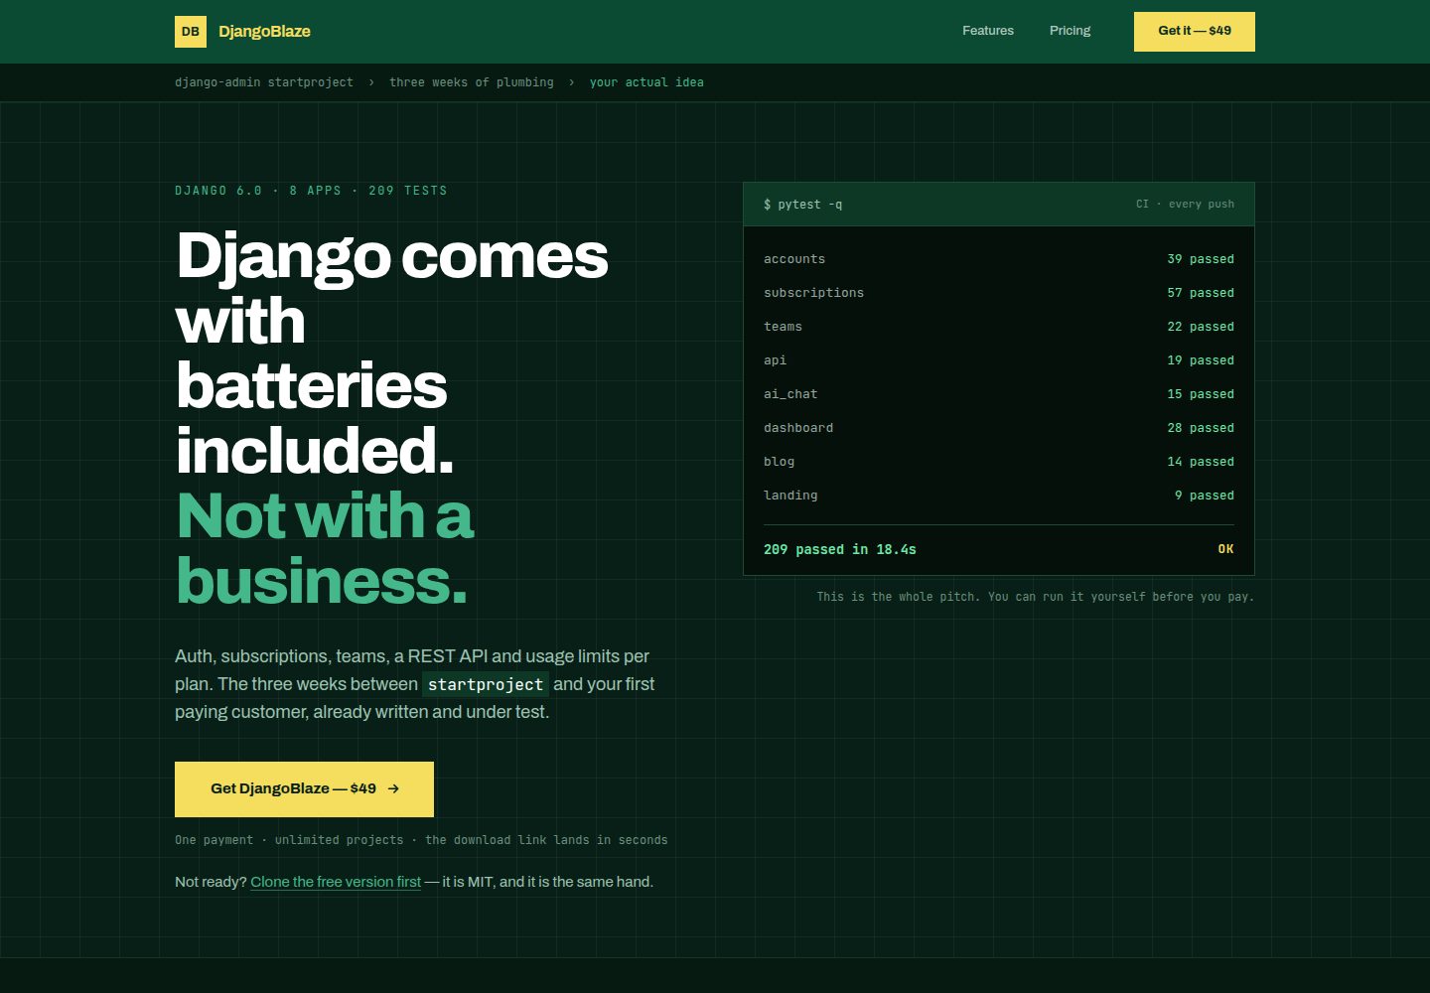Click the 'startproject' inline code chip
The height and width of the screenshot is (993, 1430).
pyautogui.click(x=486, y=684)
